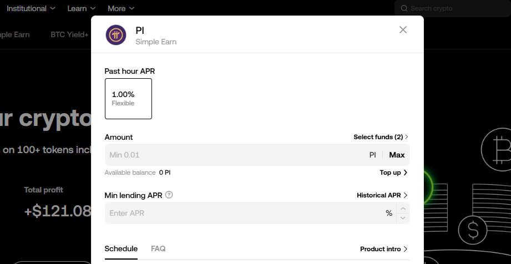Switch to the Schedule tab
The height and width of the screenshot is (264, 511).
coord(121,249)
